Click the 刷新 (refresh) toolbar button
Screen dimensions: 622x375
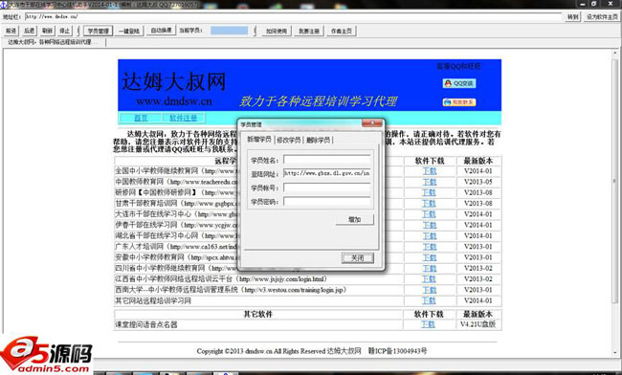click(47, 31)
